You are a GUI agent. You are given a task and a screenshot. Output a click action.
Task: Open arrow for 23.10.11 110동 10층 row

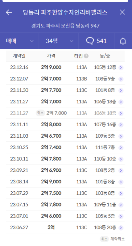point(121,159)
